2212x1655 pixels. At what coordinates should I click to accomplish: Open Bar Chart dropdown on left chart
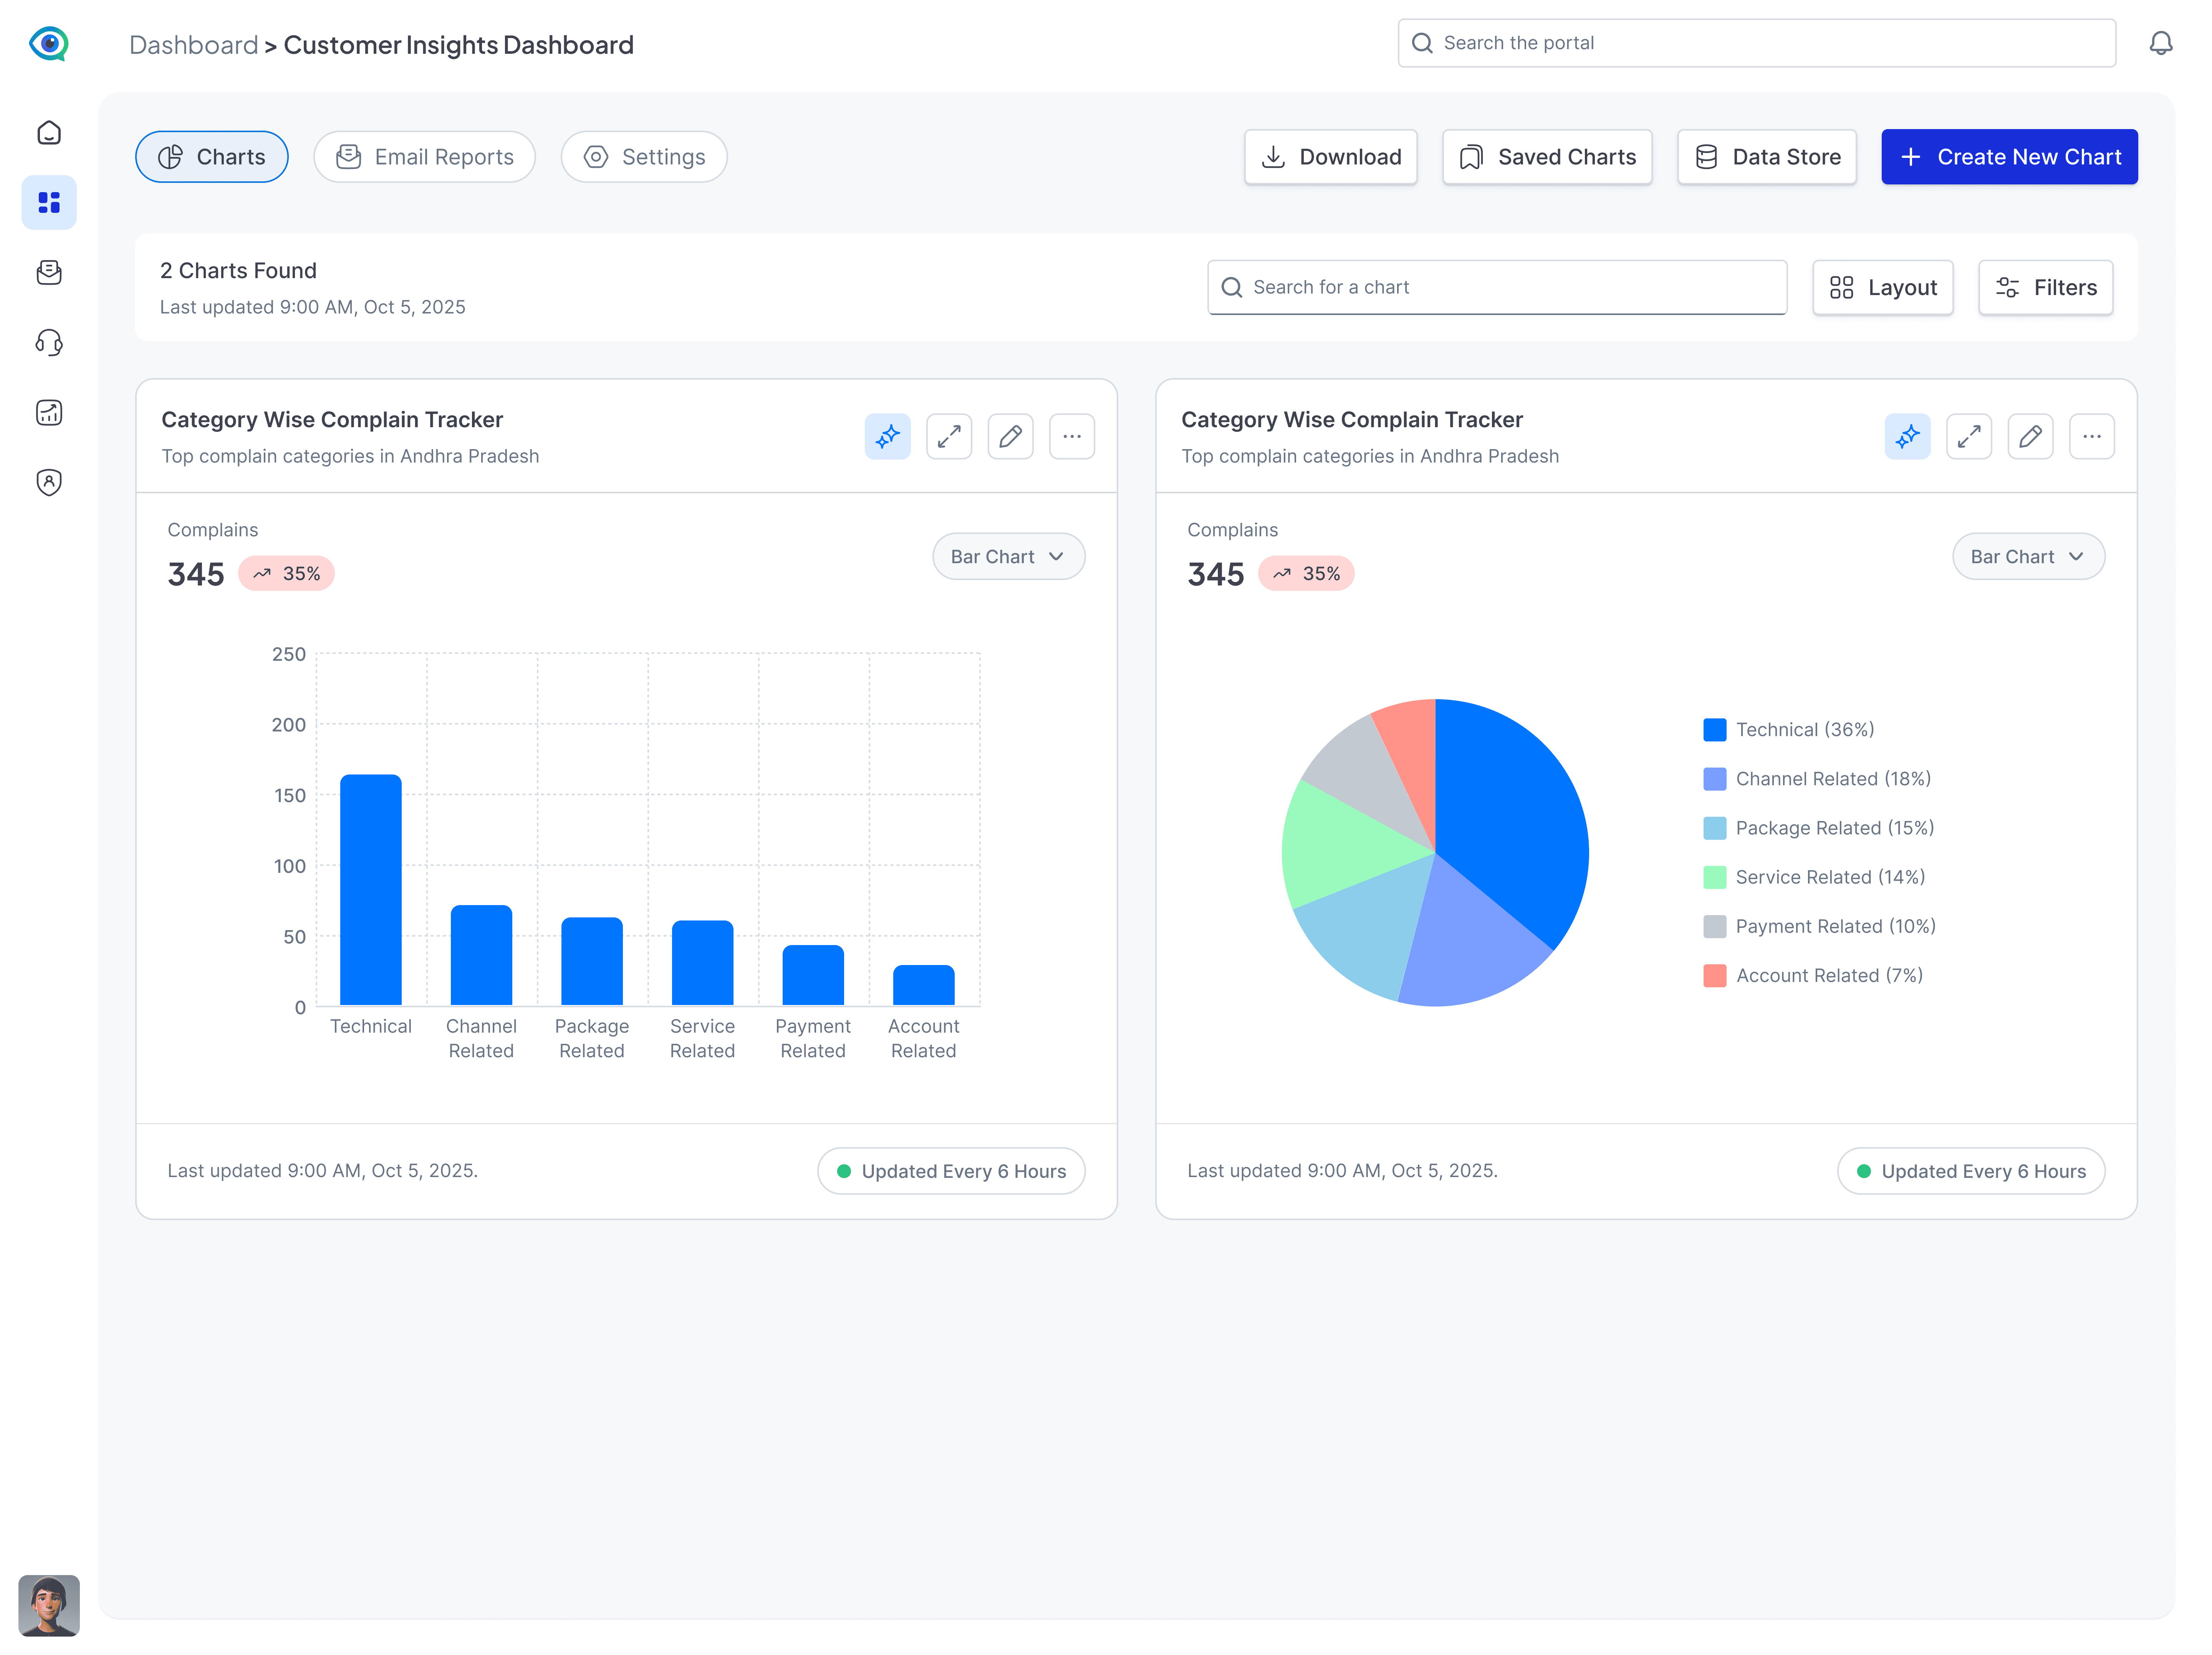point(1008,556)
